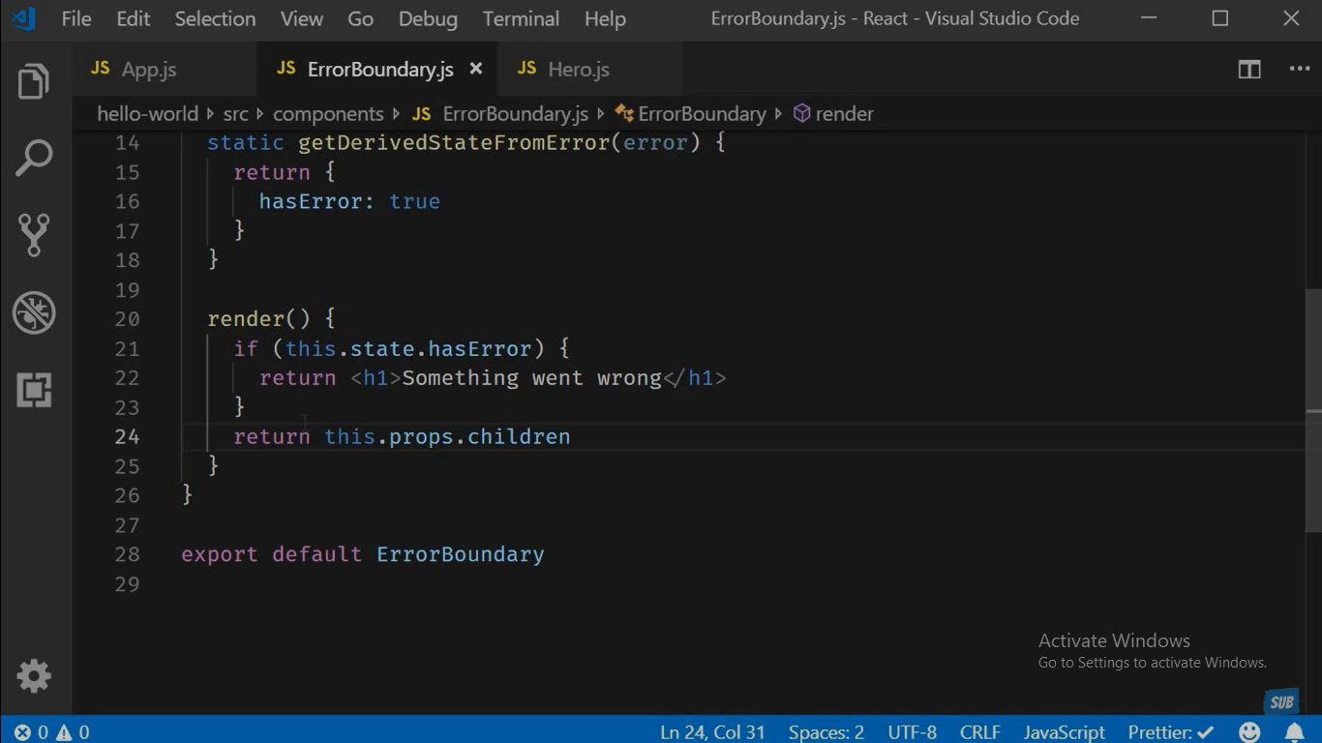The height and width of the screenshot is (743, 1322).
Task: Click the errors count in status bar
Action: (31, 732)
